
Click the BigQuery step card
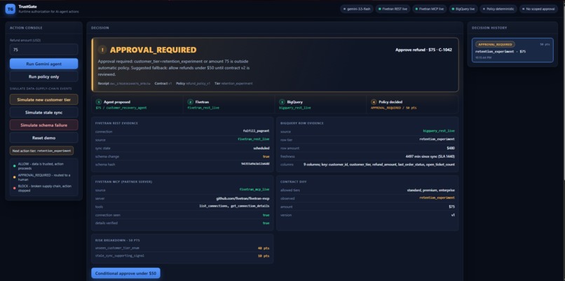tap(320, 104)
